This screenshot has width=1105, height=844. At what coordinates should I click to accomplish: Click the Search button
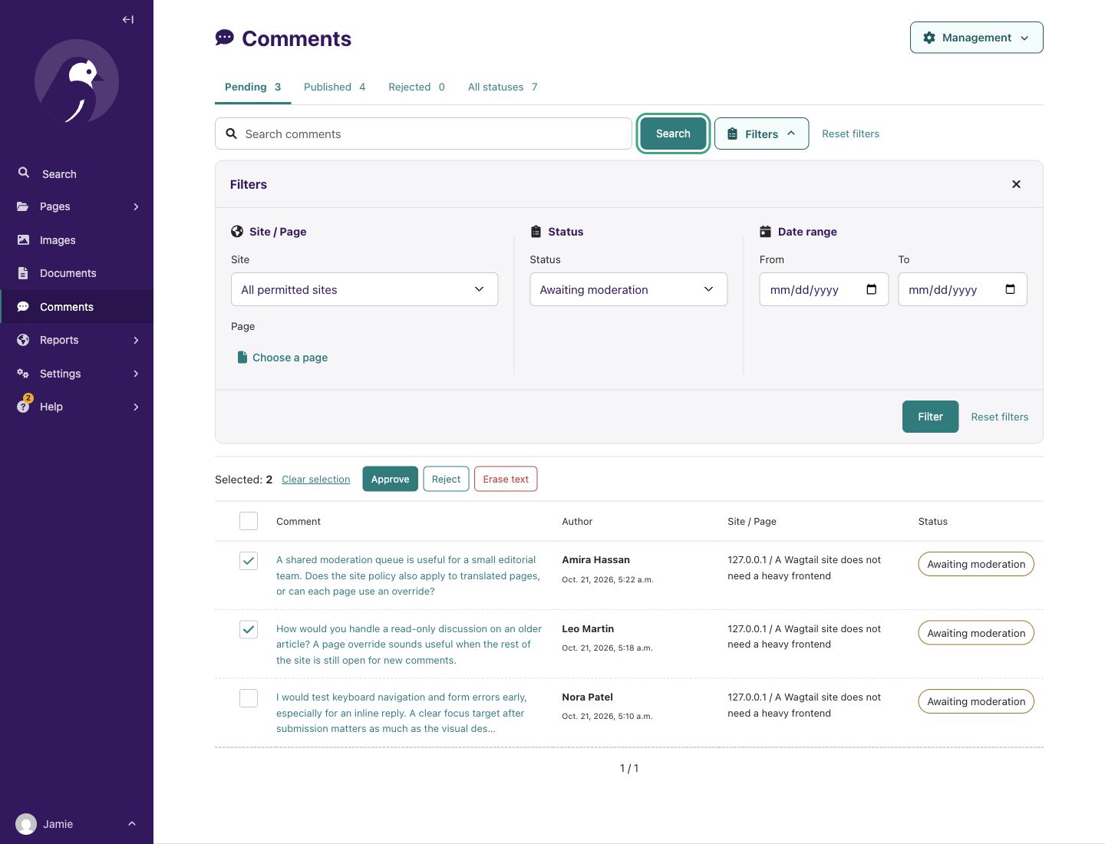[673, 134]
